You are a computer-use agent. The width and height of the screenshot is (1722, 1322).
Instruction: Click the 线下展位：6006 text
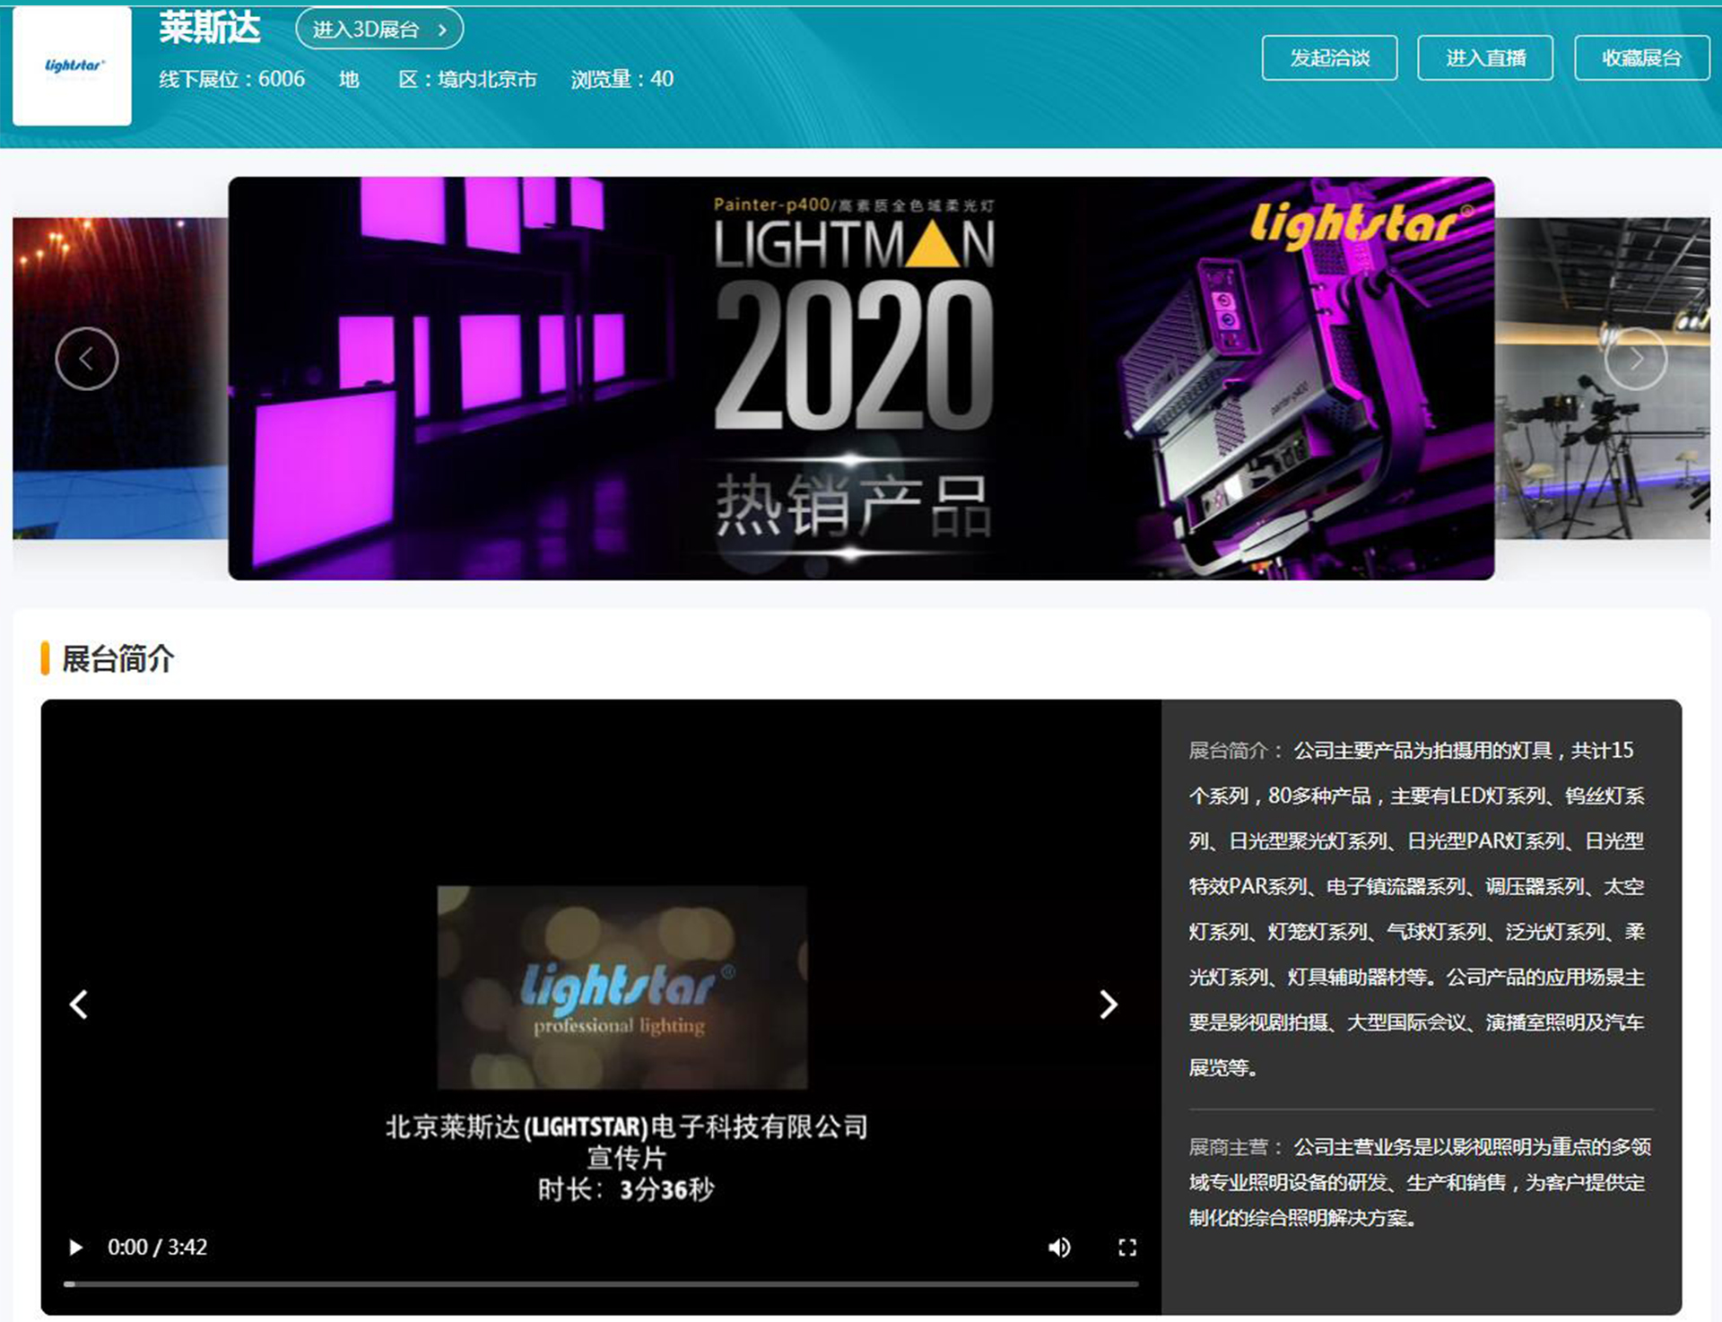coord(231,79)
